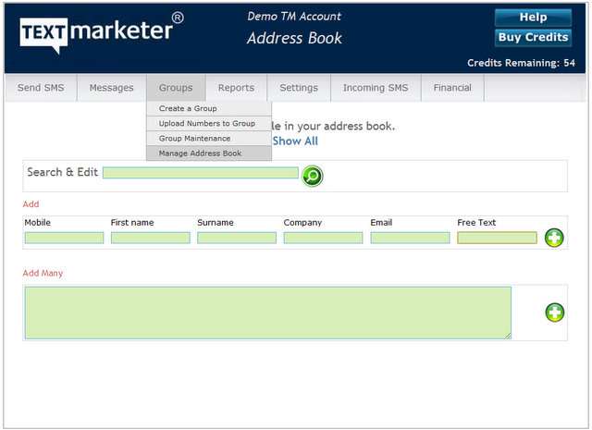Image resolution: width=592 pixels, height=430 pixels.
Task: Open Group Maintenance menu entry
Action: [x=194, y=139]
